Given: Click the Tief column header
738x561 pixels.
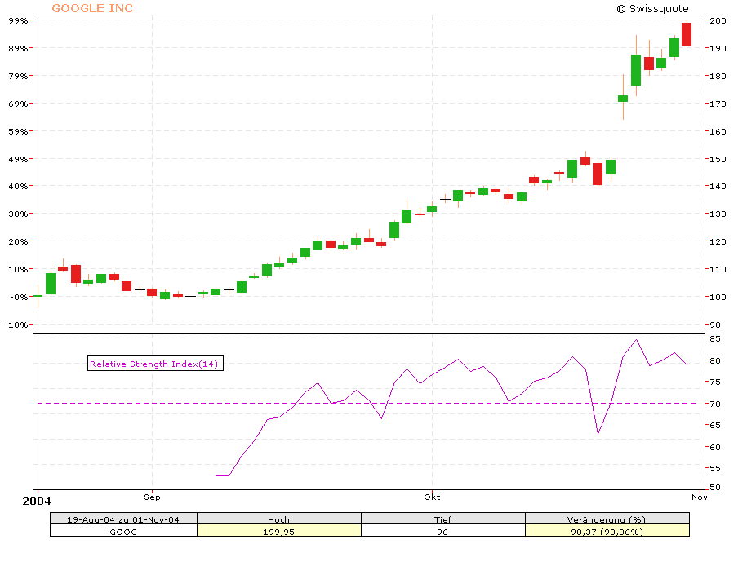Looking at the screenshot, I should [x=442, y=519].
